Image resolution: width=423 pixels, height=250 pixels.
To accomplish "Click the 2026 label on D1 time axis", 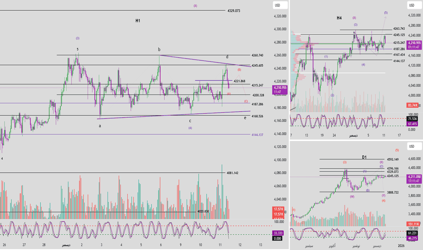I will click(401, 245).
